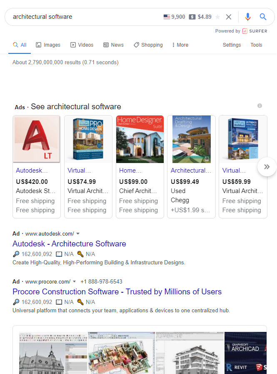Image resolution: width=277 pixels, height=374 pixels.
Task: Clear the search box with X icon
Action: (x=229, y=17)
